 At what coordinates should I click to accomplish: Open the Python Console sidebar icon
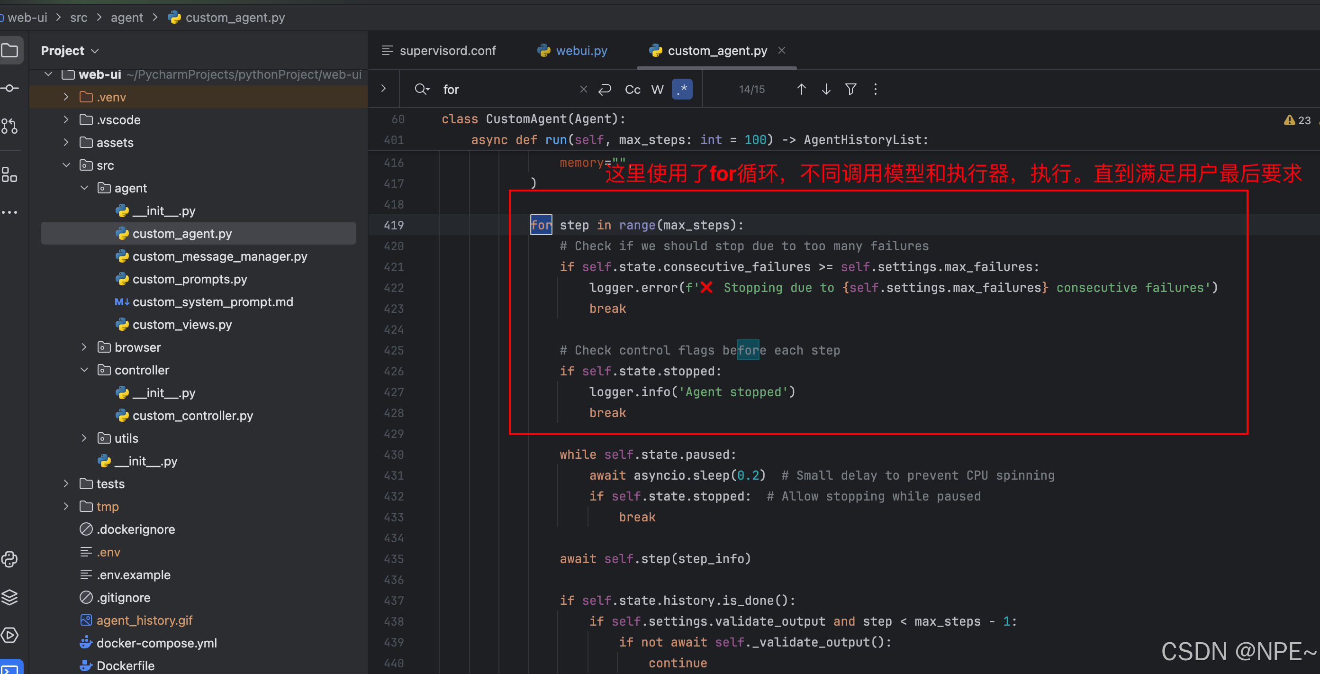pos(10,559)
